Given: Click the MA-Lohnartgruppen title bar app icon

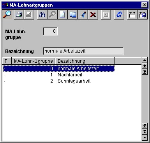Looking at the screenshot, I should (5, 5).
